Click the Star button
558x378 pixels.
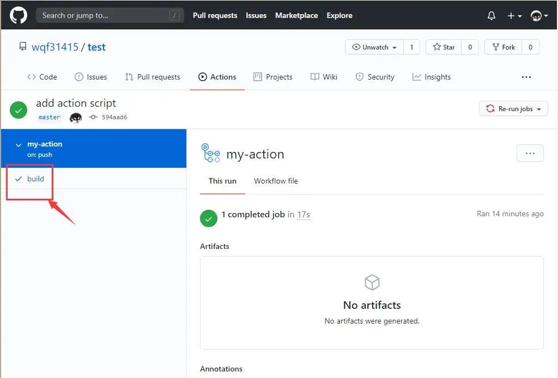tap(444, 47)
